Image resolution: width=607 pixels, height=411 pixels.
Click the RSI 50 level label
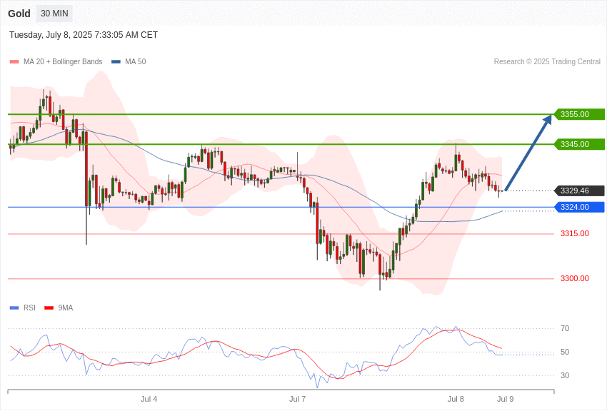565,352
